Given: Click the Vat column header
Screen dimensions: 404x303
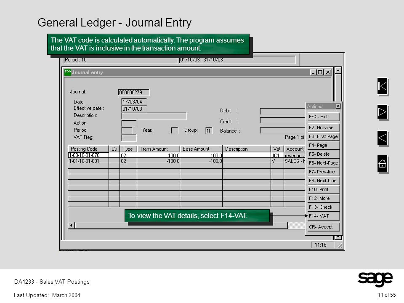Looking at the screenshot, I should tap(277, 149).
